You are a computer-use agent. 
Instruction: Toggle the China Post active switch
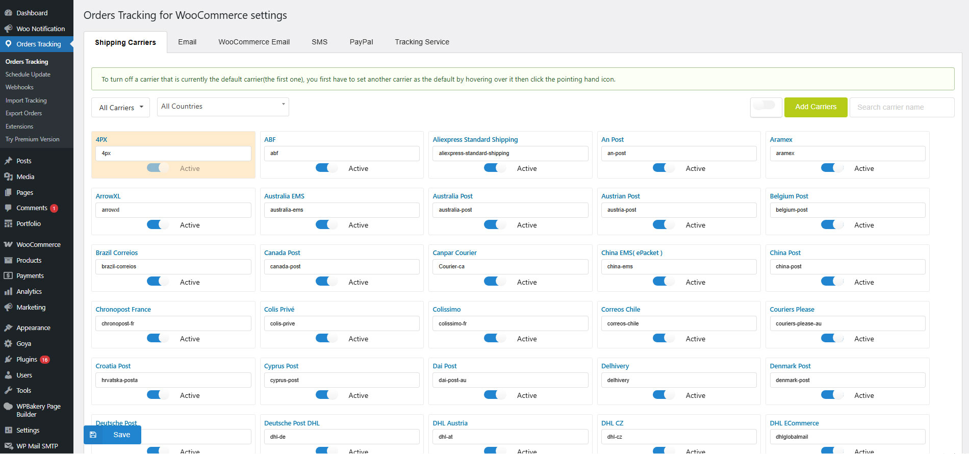click(x=832, y=282)
